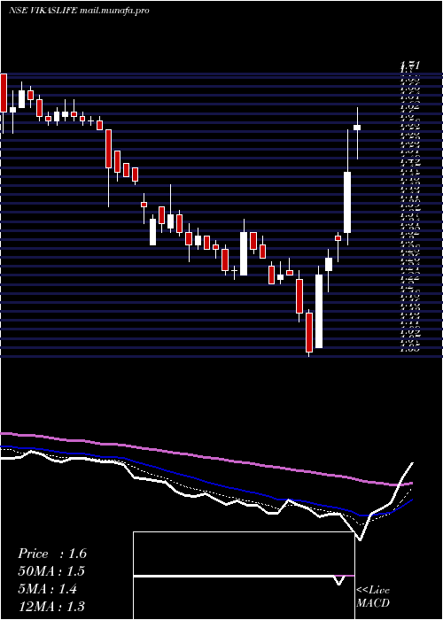Select the '5MA : 1.4' legend entry
The width and height of the screenshot is (443, 620).
50,589
